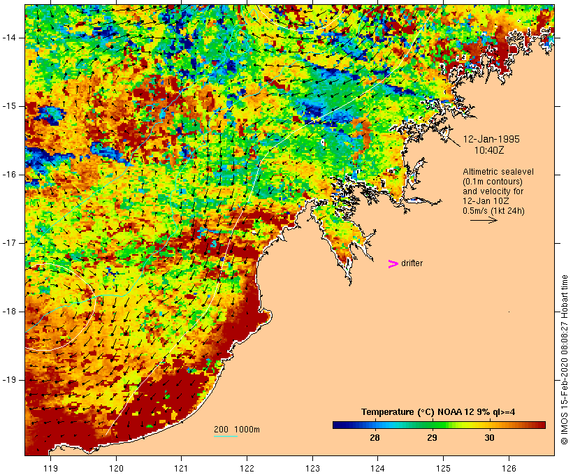The image size is (573, 475).
Task: Click the latitude label -16
Action: 9,175
